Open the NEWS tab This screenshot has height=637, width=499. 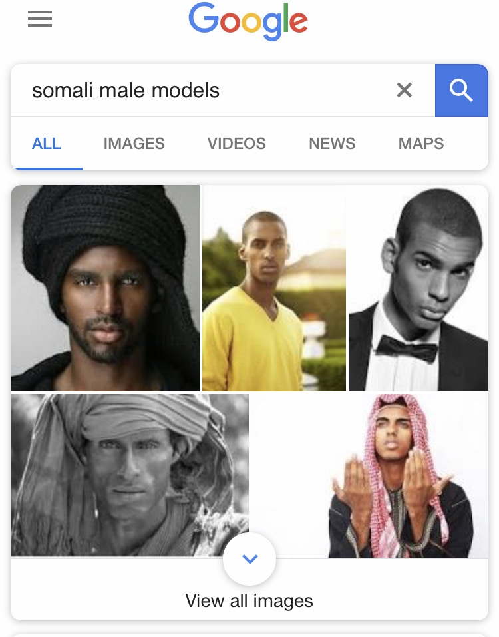click(332, 144)
